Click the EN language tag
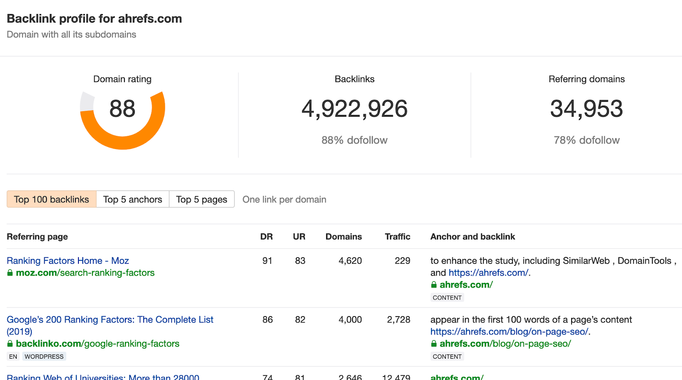 [13, 357]
